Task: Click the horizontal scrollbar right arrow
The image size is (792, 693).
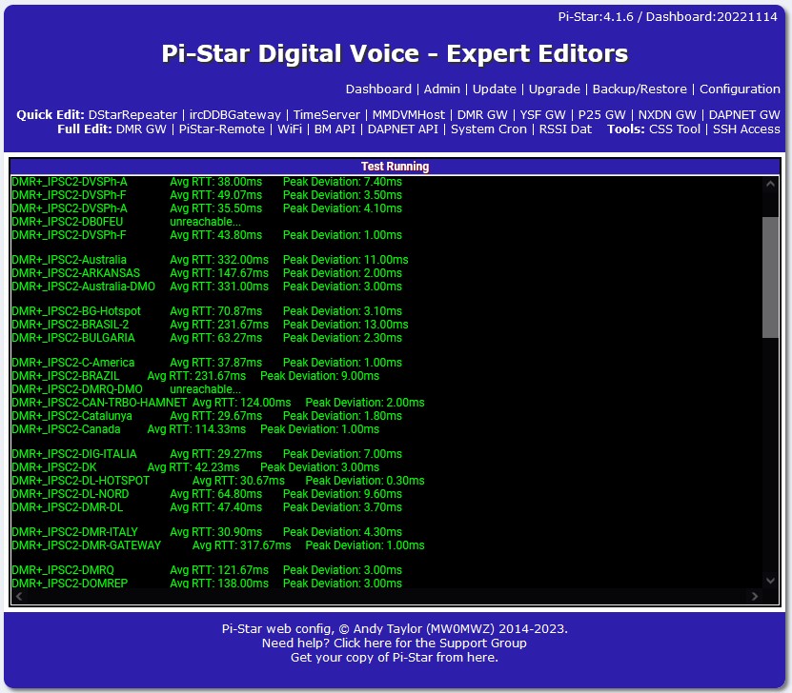Action: pos(755,596)
